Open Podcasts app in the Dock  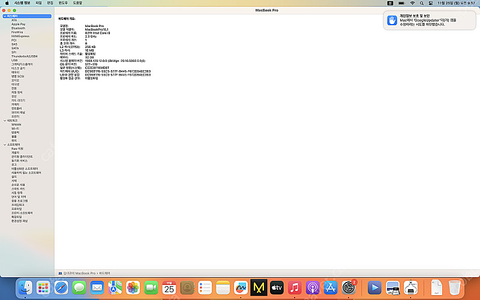(313, 288)
